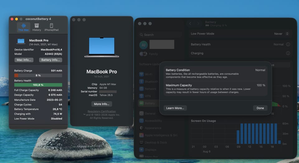Click memory value 64 GB
The width and height of the screenshot is (299, 163).
click(103, 88)
